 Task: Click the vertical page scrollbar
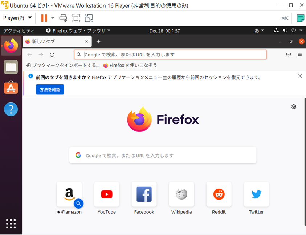(x=305, y=161)
